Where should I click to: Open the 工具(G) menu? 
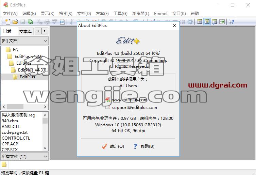[120, 13]
